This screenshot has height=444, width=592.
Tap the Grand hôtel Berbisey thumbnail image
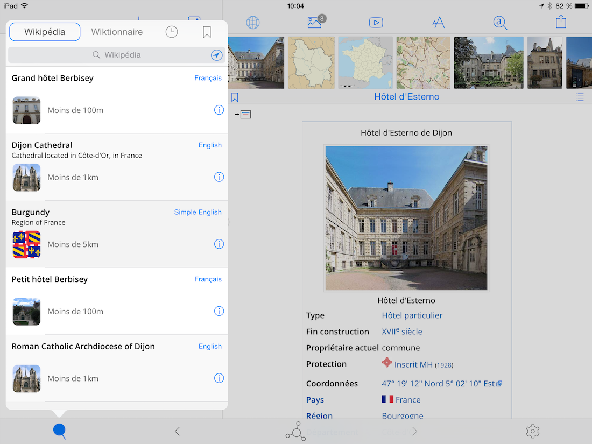click(26, 110)
